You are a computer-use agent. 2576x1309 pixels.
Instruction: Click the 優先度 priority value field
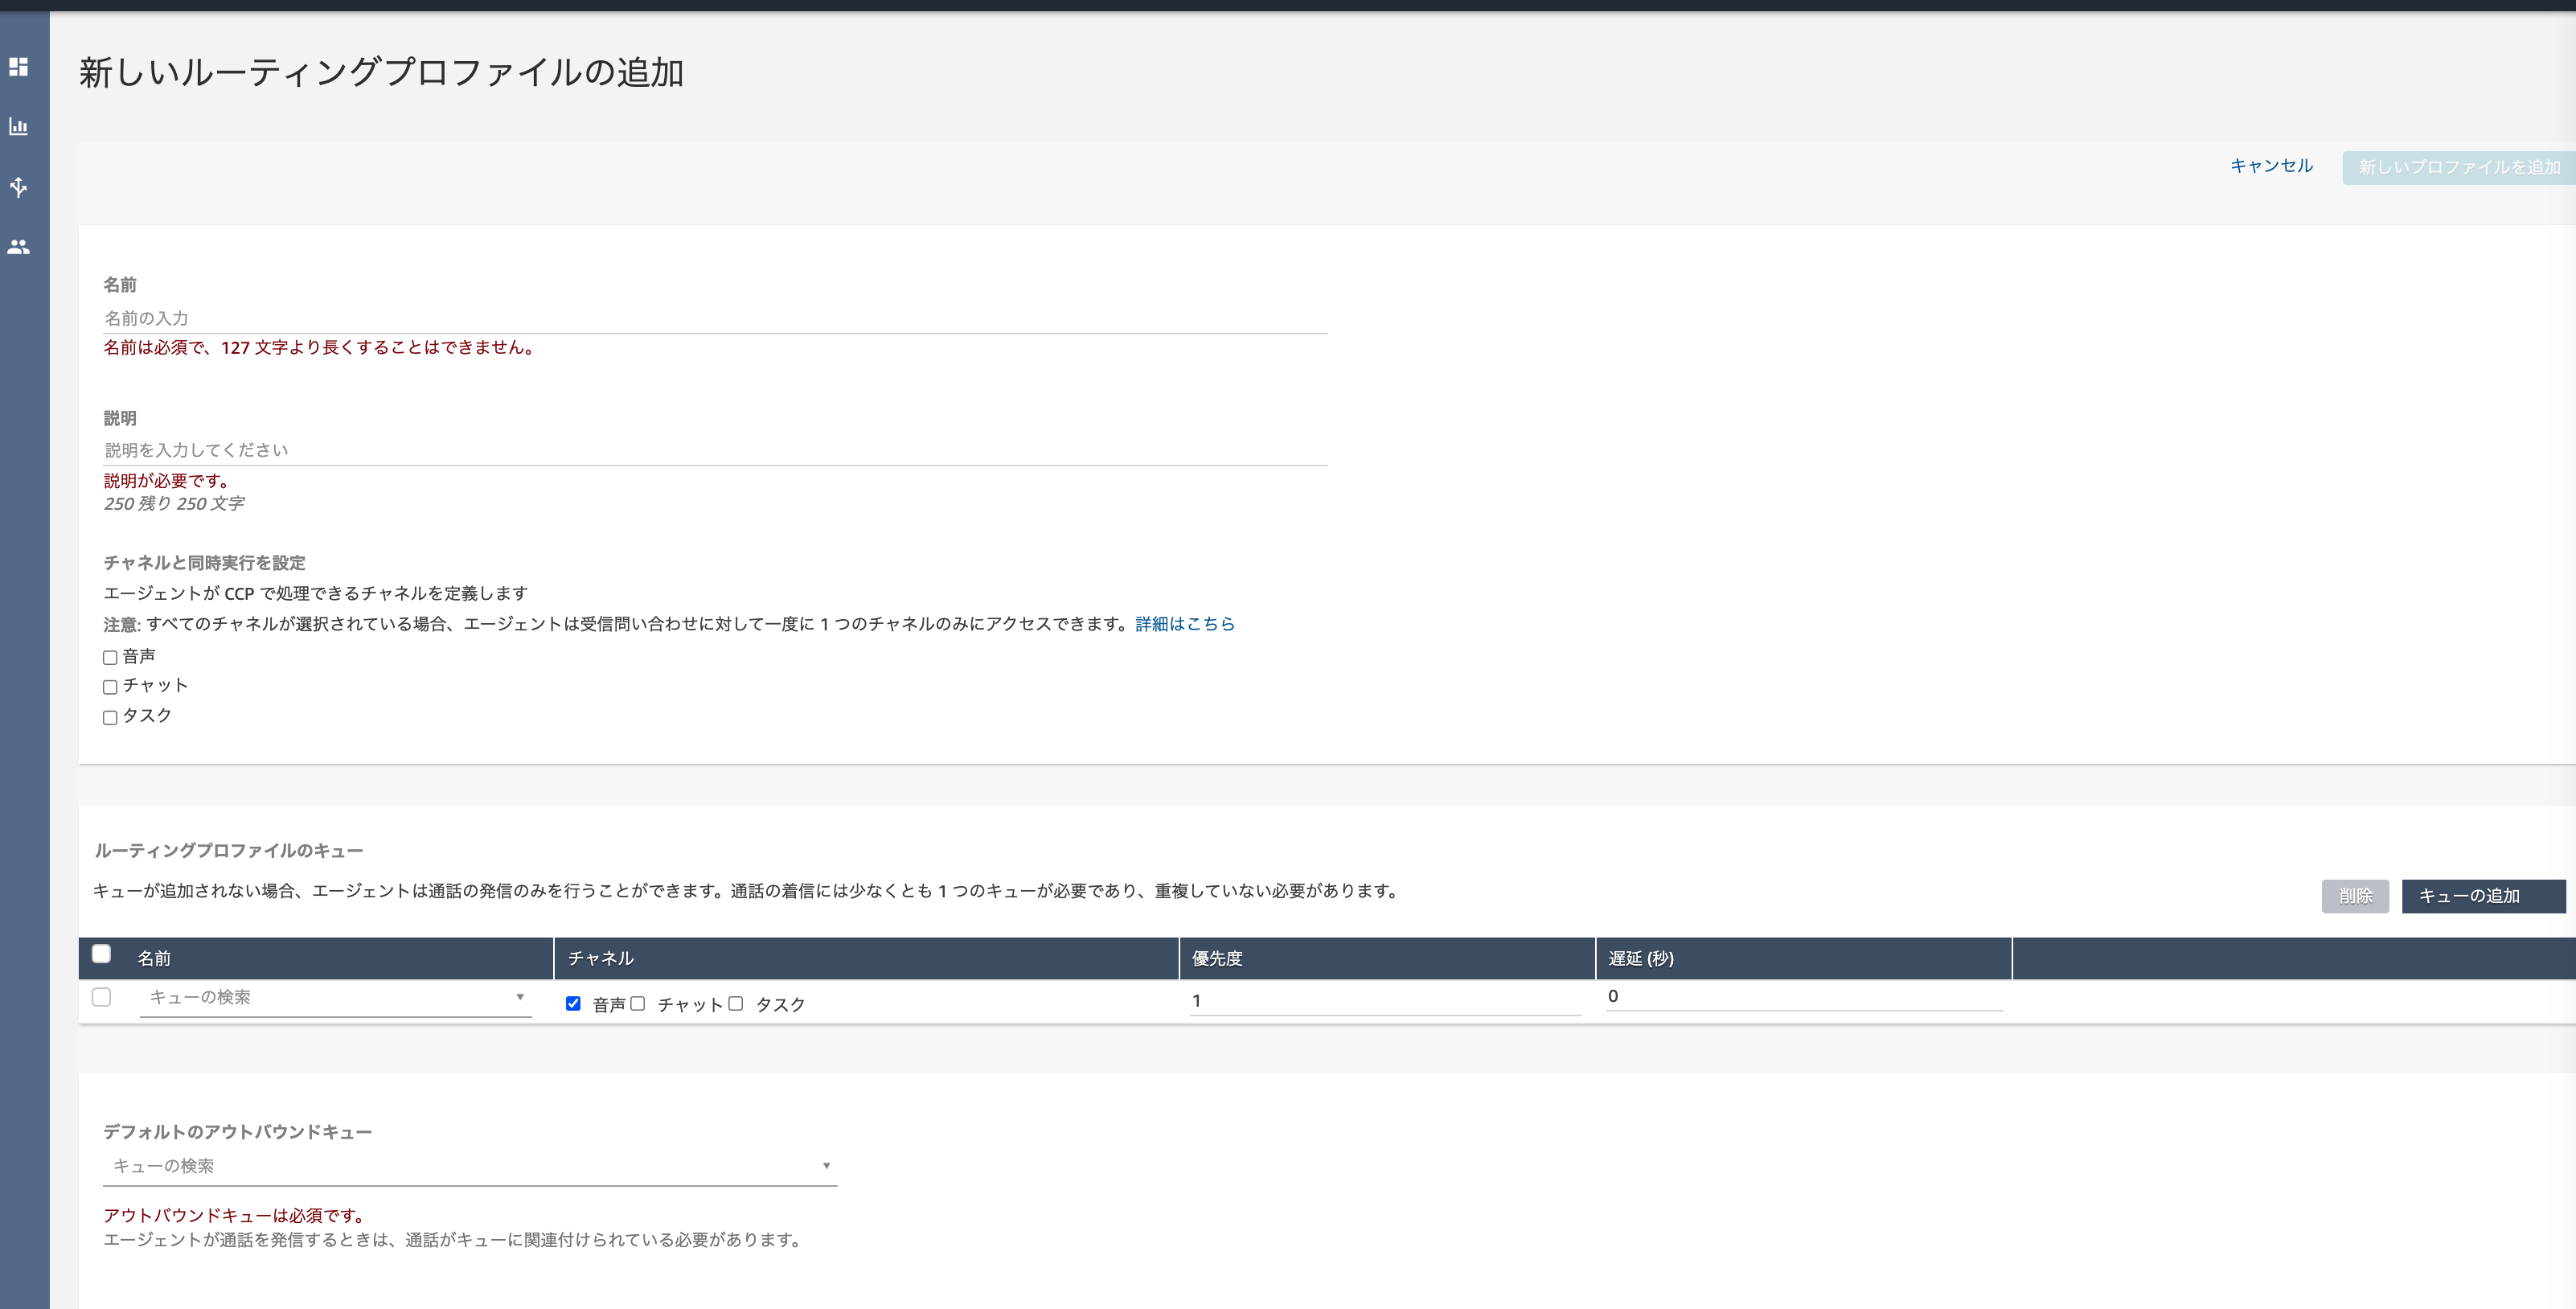(1384, 1000)
